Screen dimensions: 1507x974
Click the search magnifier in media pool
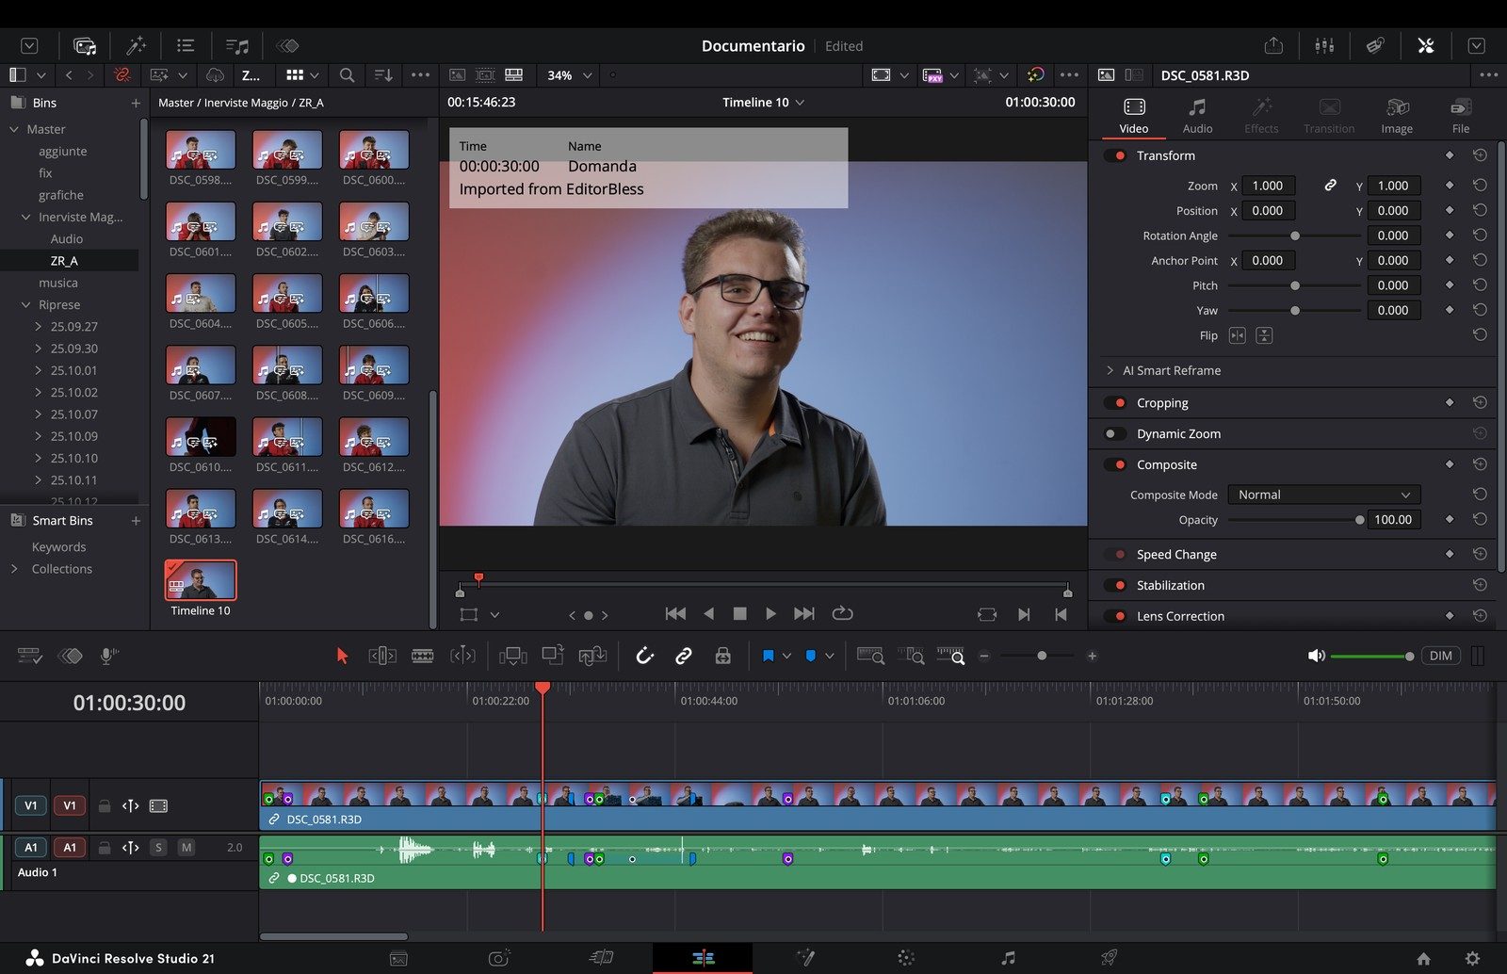[x=347, y=75]
